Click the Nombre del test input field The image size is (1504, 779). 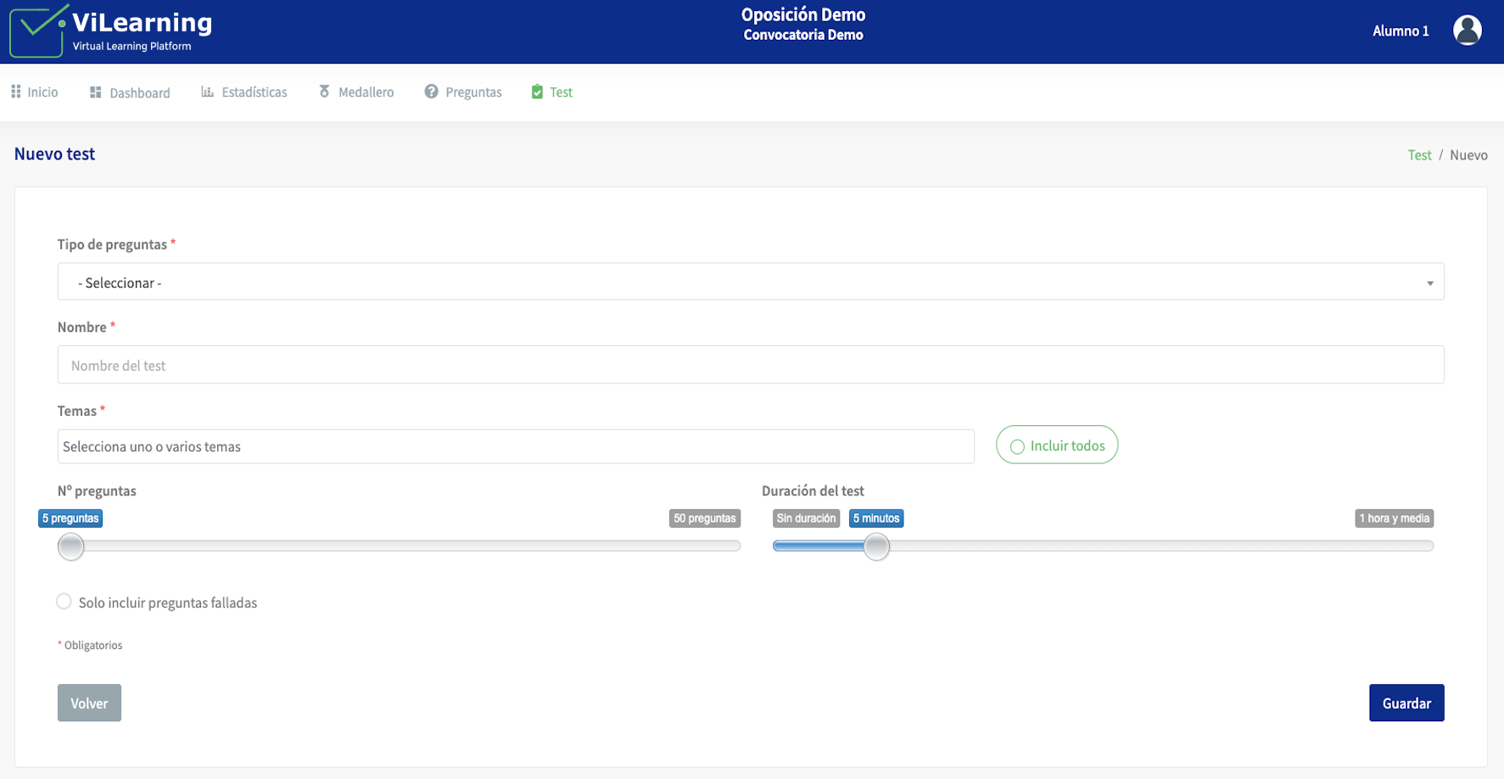click(x=750, y=365)
